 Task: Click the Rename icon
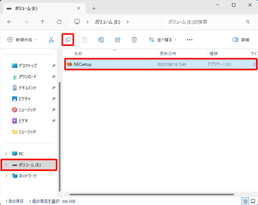101,40
